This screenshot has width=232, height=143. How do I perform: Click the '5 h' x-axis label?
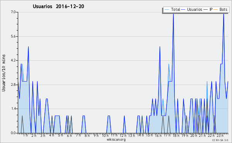[60, 135]
